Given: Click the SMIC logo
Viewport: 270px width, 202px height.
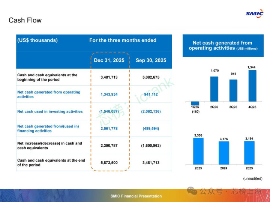Looking at the screenshot, I should [255, 13].
